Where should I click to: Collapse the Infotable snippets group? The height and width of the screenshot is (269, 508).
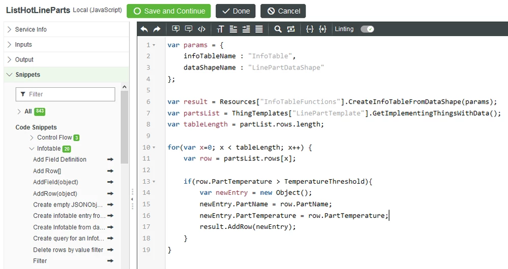pos(32,149)
